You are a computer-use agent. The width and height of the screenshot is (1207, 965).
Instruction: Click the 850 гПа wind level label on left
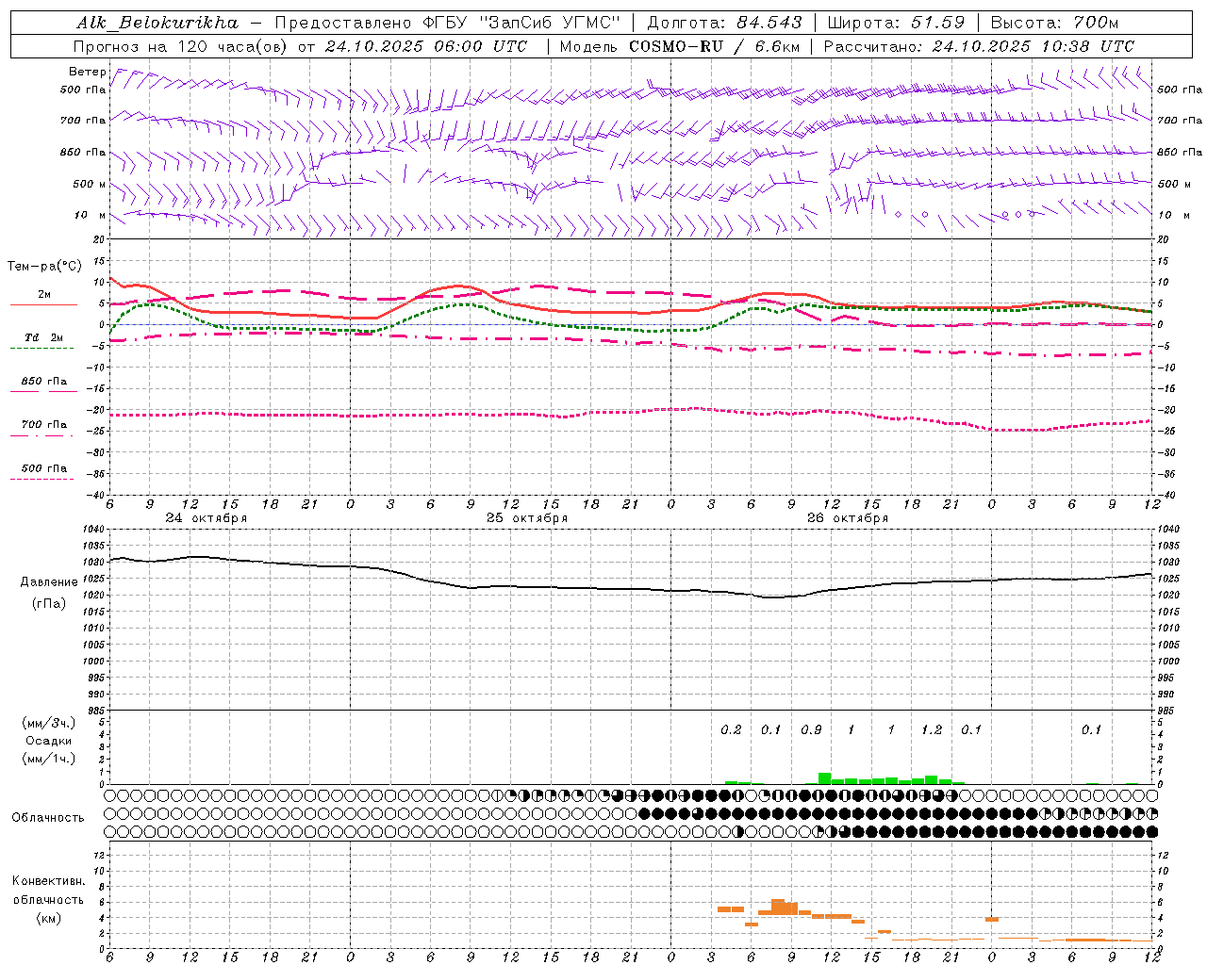pos(83,153)
